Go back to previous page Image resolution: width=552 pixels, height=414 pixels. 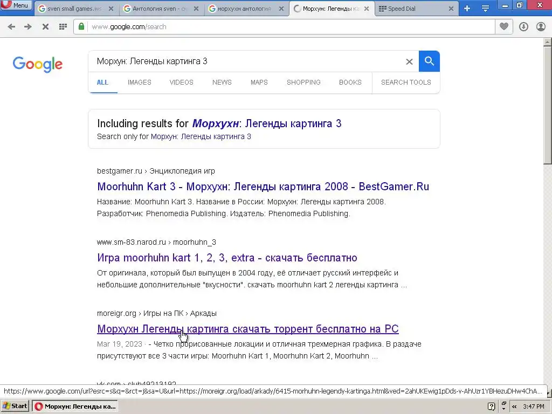pos(11,27)
